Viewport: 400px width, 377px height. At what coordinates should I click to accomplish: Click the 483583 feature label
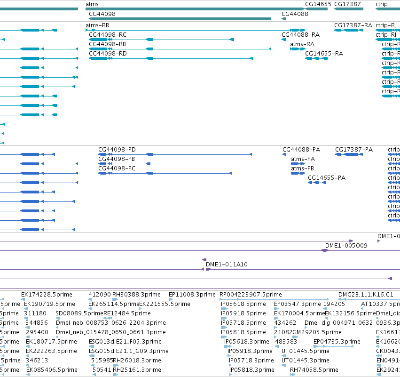coord(286,342)
